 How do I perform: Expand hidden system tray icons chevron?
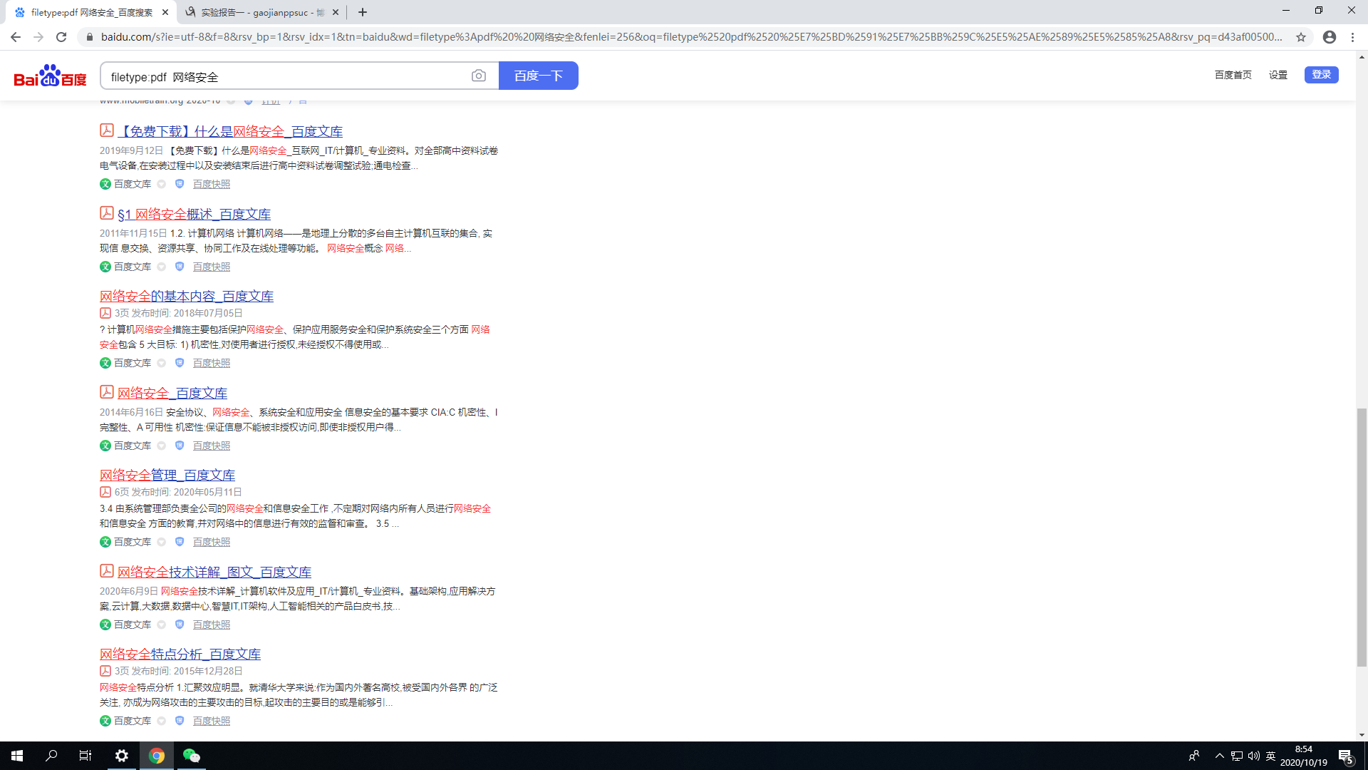click(1219, 756)
